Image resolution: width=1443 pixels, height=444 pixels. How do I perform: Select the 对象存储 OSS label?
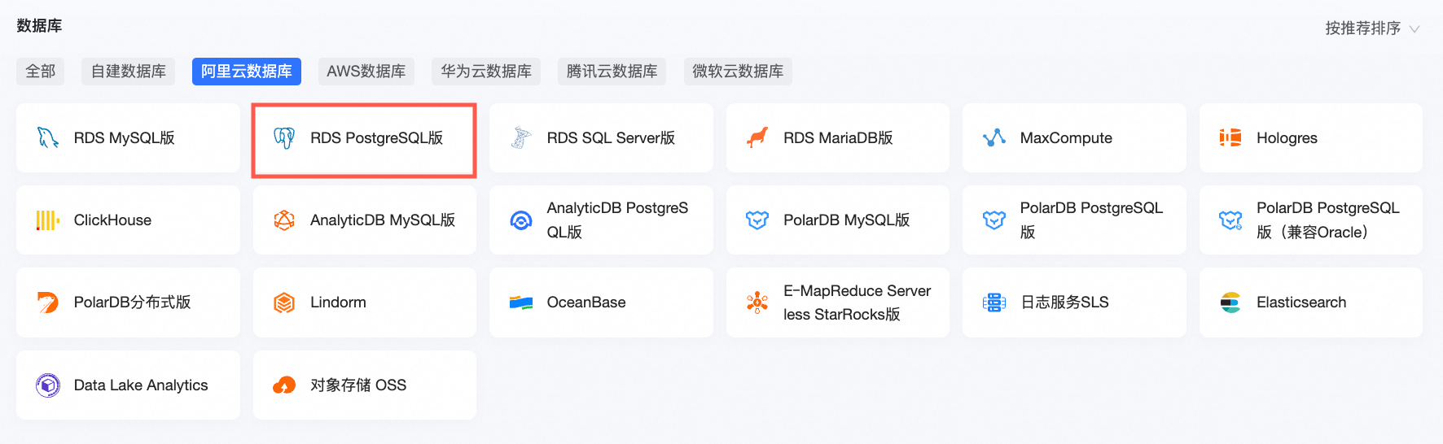pyautogui.click(x=358, y=385)
